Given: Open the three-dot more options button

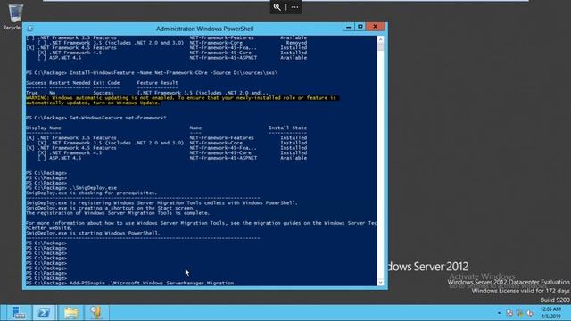Looking at the screenshot, I should (294, 7).
